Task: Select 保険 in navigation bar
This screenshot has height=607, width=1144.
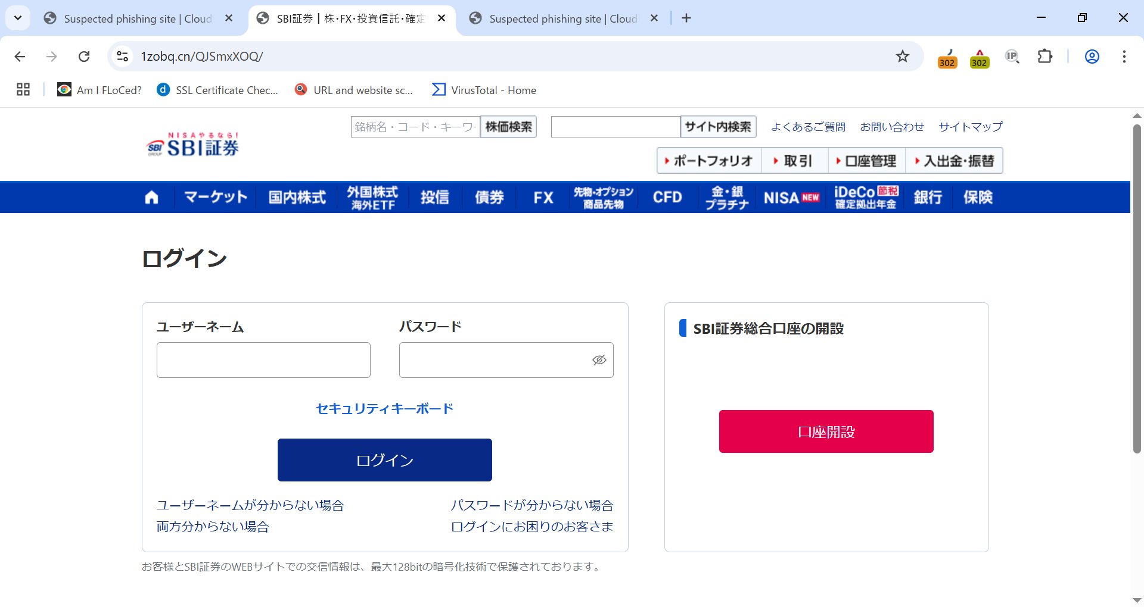Action: coord(978,197)
